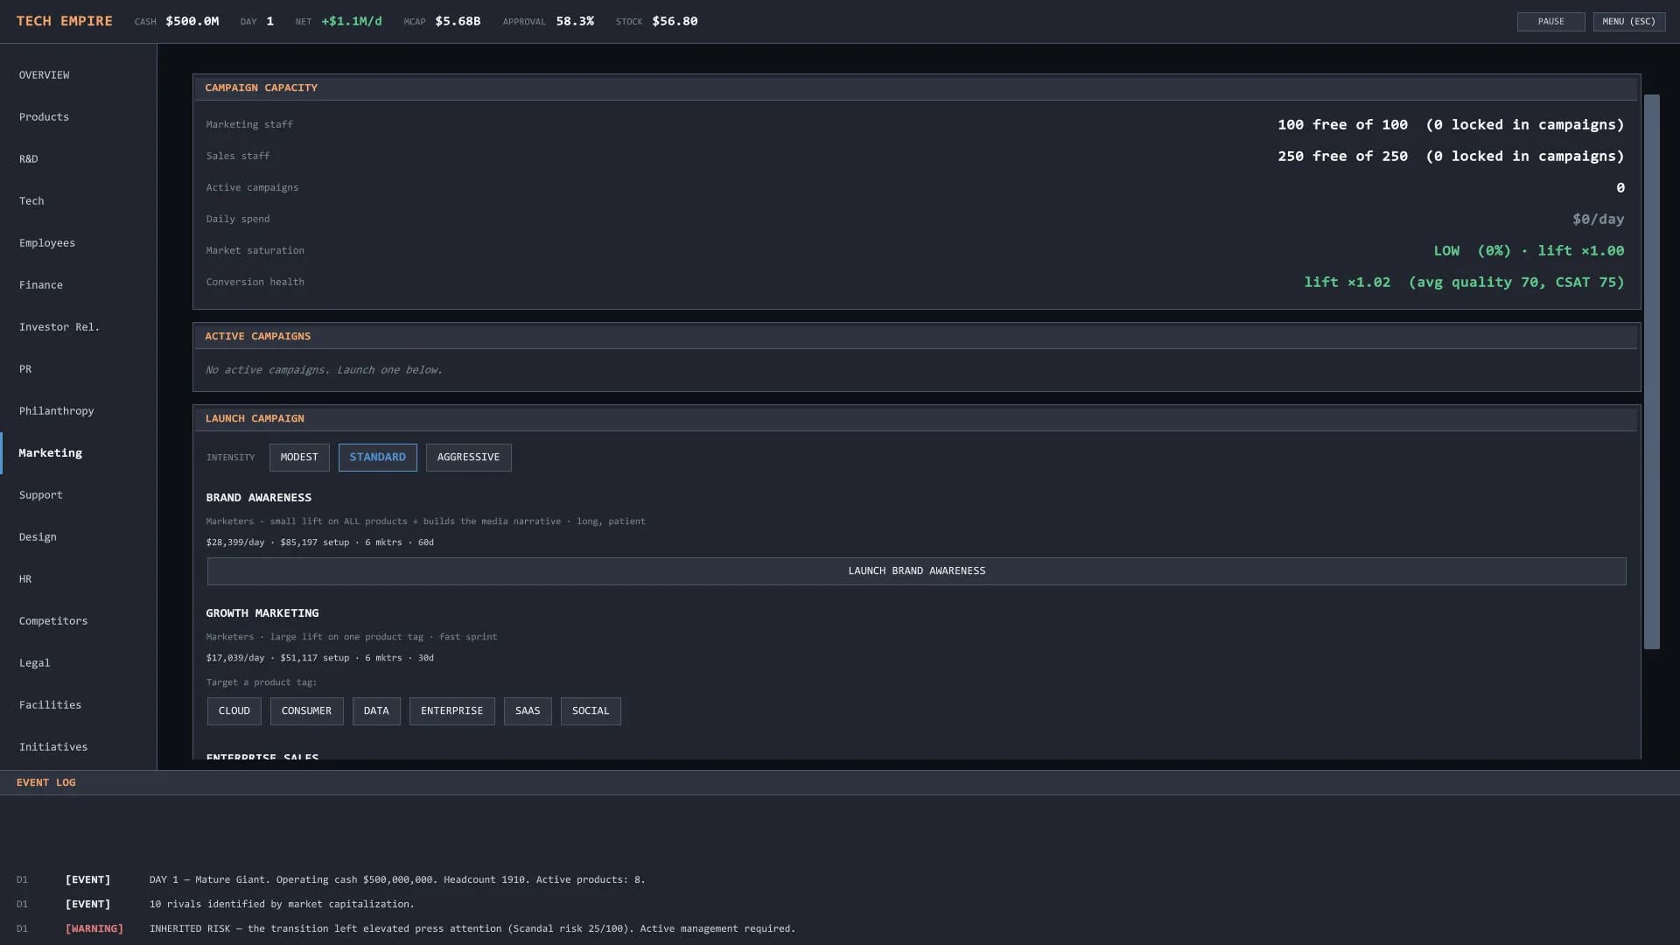1680x945 pixels.
Task: Click the market cap $5.68B
Action: click(458, 21)
